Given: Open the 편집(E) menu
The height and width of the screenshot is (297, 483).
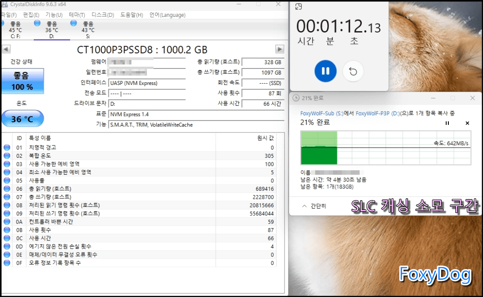Looking at the screenshot, I should point(31,15).
